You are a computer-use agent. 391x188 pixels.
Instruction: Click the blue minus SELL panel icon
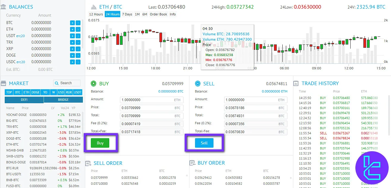(198, 84)
